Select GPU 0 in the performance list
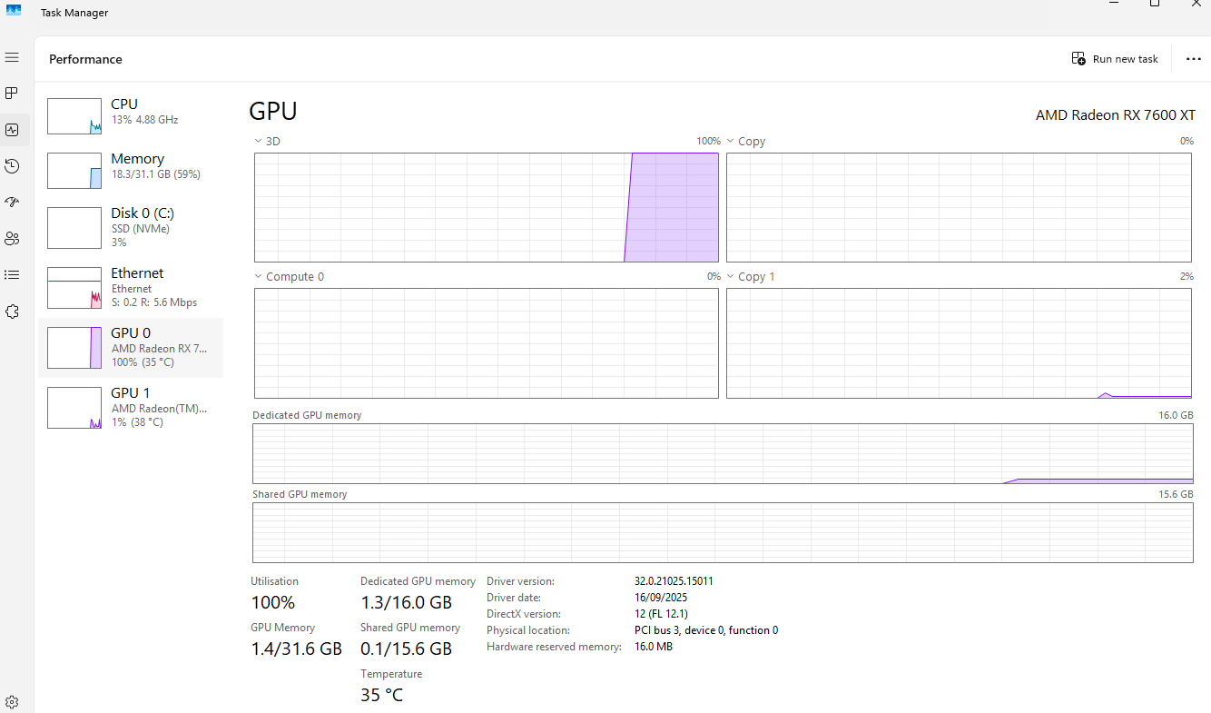 [x=131, y=348]
